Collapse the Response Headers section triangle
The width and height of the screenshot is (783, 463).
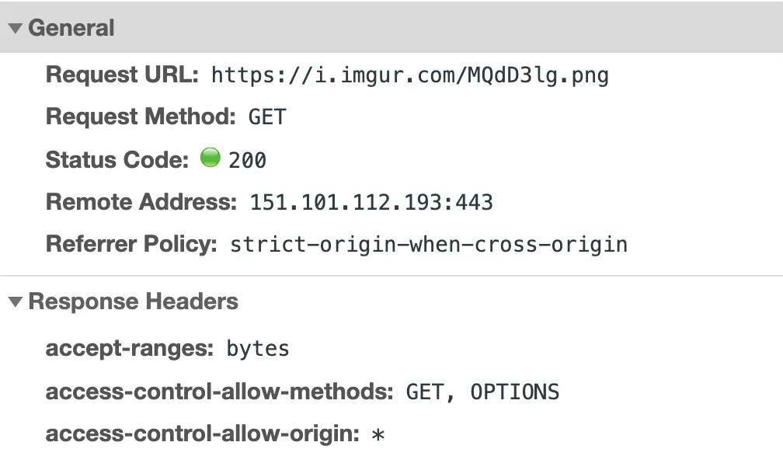point(15,302)
